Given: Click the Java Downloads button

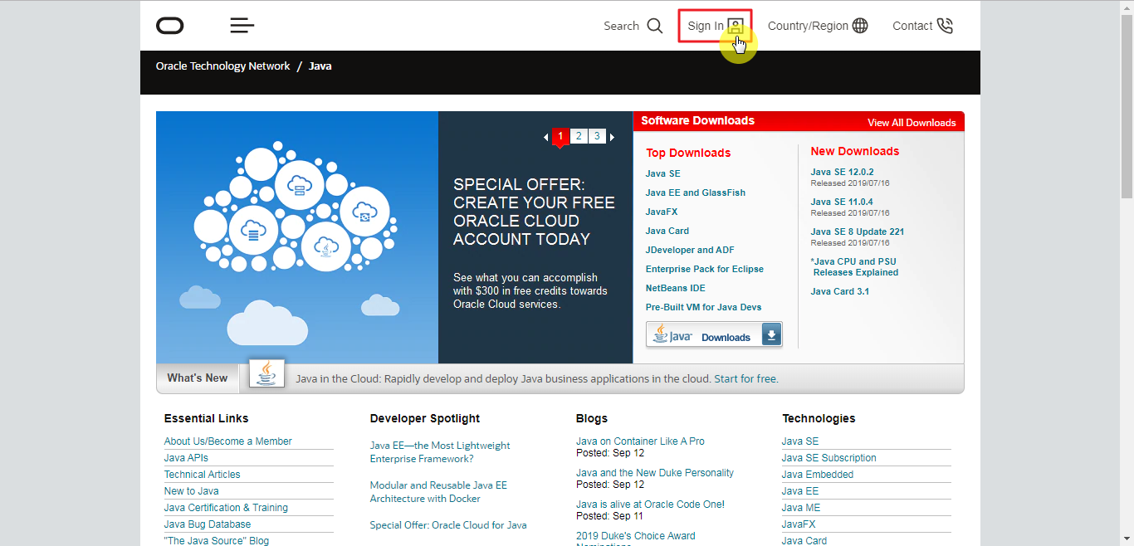Looking at the screenshot, I should (714, 334).
